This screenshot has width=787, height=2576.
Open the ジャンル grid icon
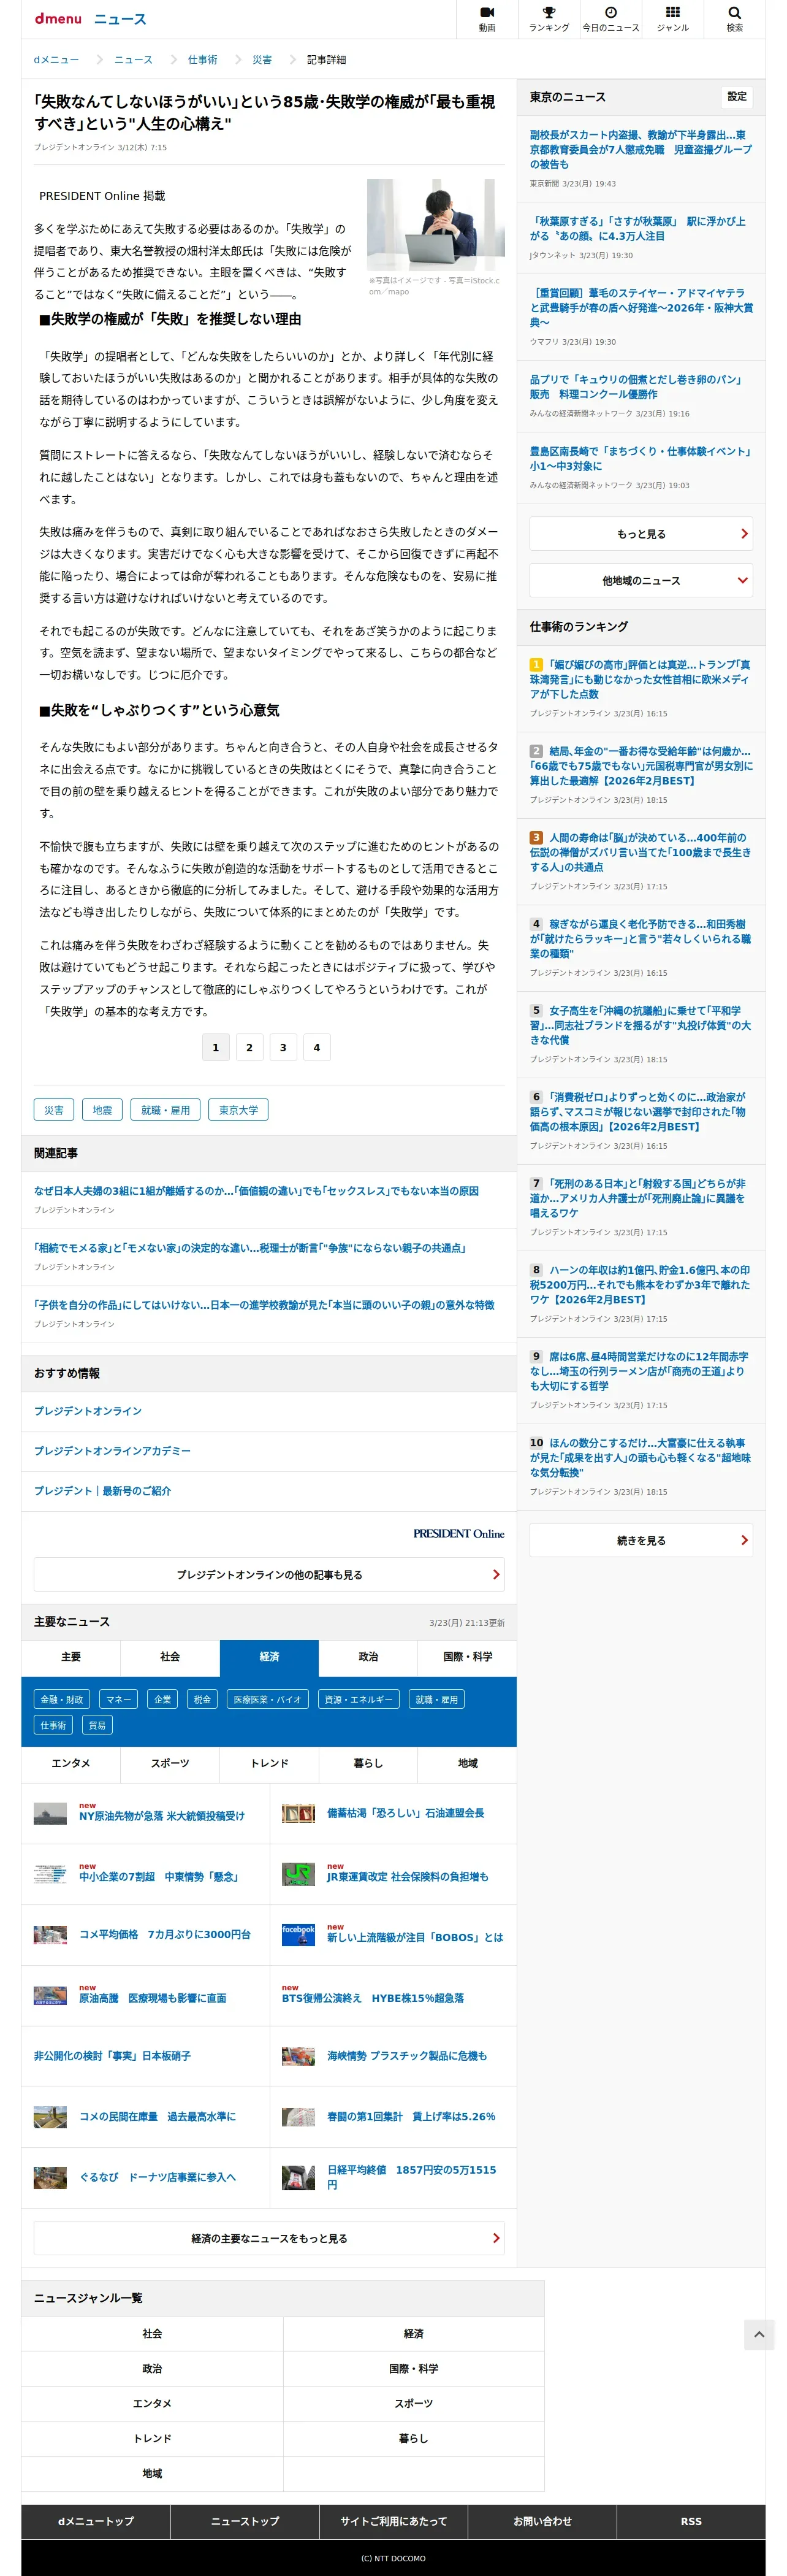(672, 19)
